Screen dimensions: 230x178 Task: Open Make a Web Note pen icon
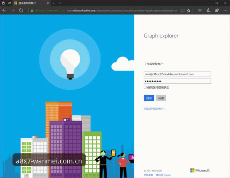[x=208, y=10]
